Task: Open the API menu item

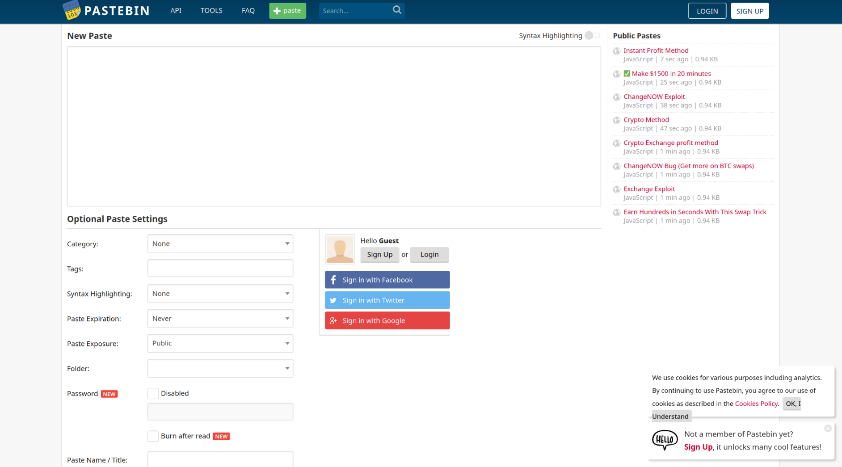Action: click(176, 10)
